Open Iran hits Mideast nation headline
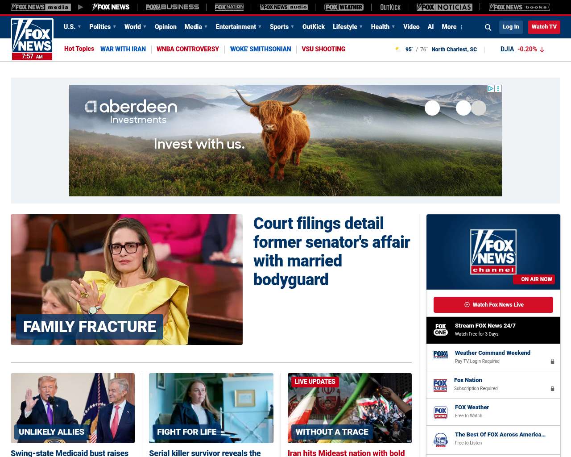This screenshot has height=457, width=571. [346, 453]
